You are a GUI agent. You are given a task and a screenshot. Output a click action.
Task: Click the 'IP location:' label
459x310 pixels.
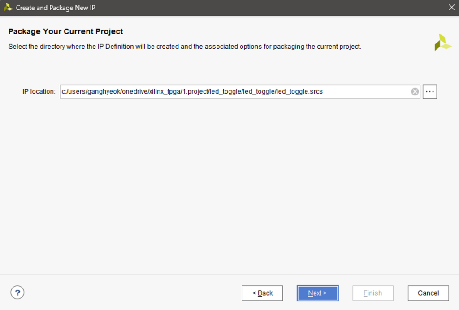tap(39, 92)
